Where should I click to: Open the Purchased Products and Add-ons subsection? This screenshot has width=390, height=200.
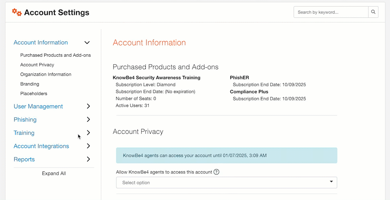point(55,55)
